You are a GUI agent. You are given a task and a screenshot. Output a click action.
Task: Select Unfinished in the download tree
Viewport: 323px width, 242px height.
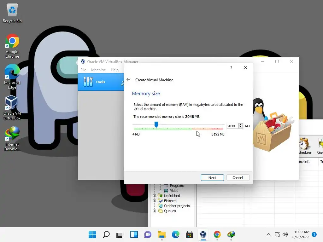(172, 196)
